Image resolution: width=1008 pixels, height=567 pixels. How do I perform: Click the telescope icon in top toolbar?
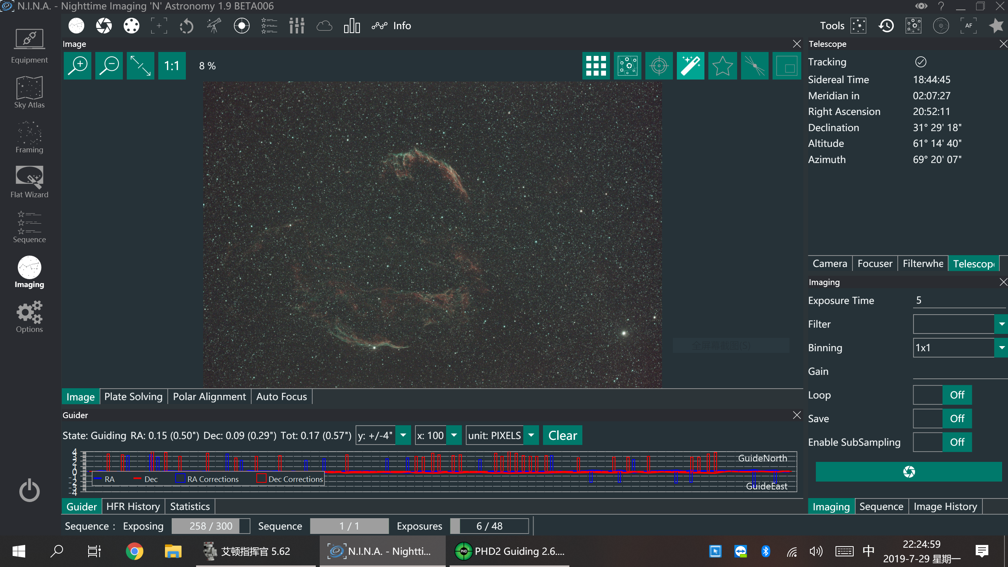pyautogui.click(x=214, y=26)
